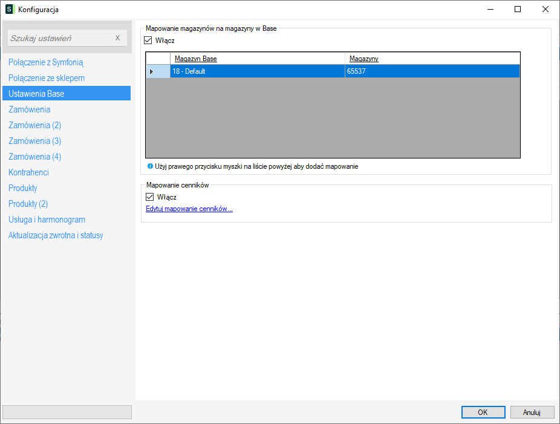Open Aktualizacja zwrotna i statusy

pos(56,235)
